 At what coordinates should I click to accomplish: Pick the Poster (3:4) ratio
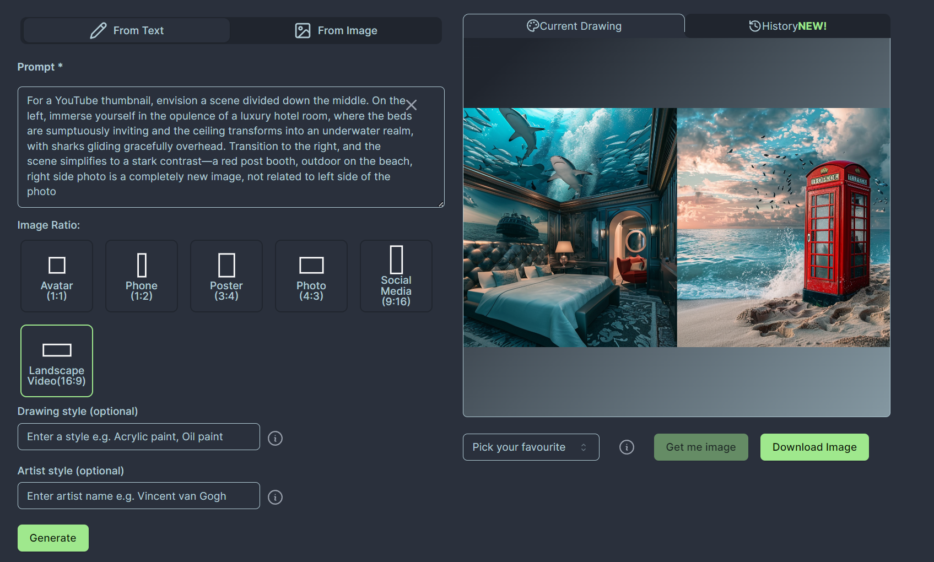click(226, 276)
